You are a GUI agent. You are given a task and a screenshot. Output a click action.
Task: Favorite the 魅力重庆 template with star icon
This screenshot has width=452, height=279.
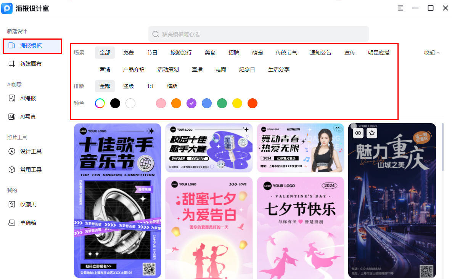tap(372, 133)
